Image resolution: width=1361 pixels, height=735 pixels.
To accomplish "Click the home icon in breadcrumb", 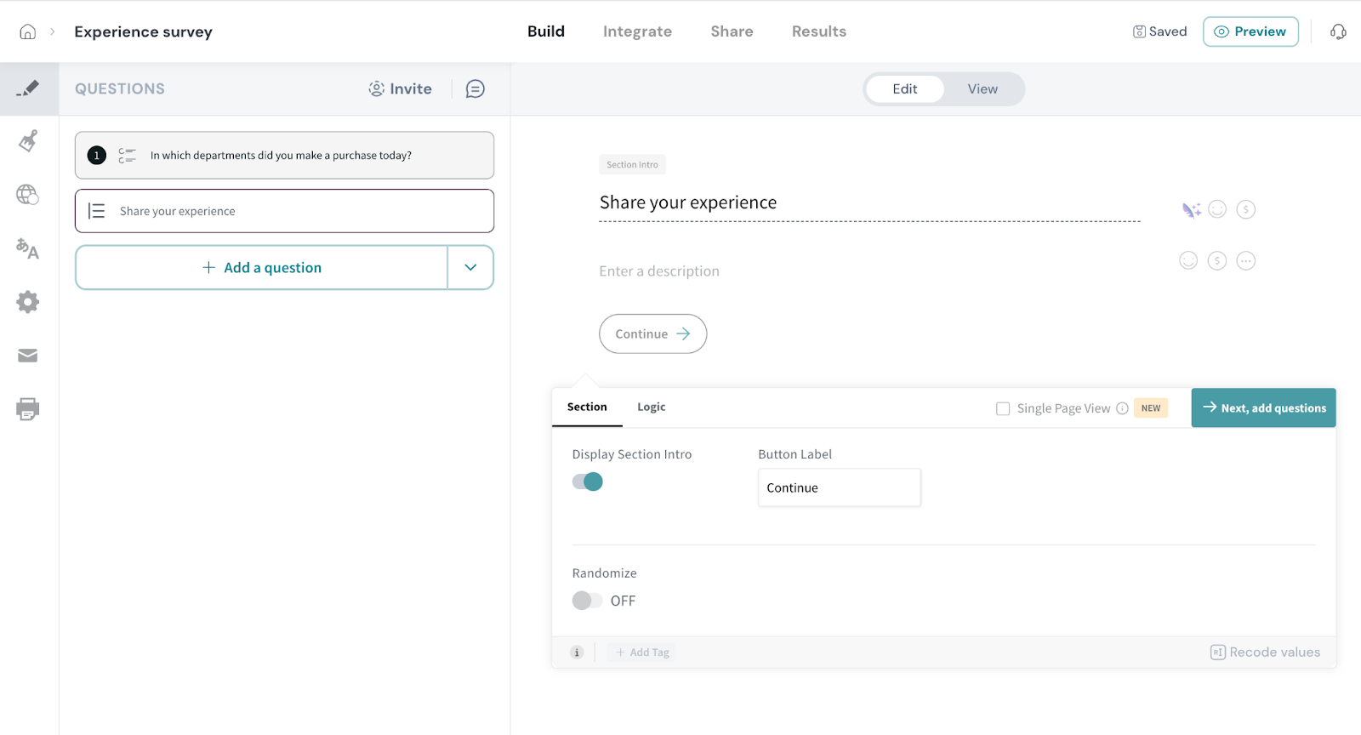I will [28, 32].
